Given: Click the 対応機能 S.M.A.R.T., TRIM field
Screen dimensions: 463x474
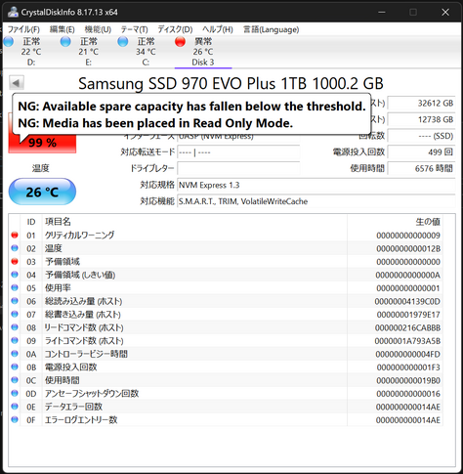Looking at the screenshot, I should pyautogui.click(x=316, y=201).
